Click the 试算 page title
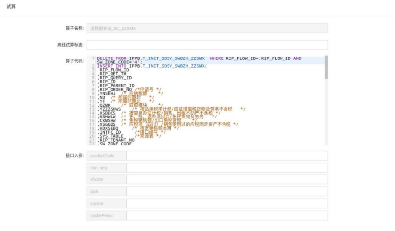The width and height of the screenshot is (395, 231). point(11,7)
